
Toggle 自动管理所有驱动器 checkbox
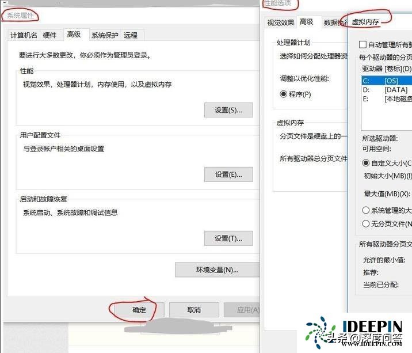pos(363,44)
